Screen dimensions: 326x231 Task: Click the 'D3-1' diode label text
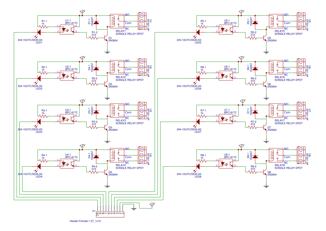[x=89, y=111]
